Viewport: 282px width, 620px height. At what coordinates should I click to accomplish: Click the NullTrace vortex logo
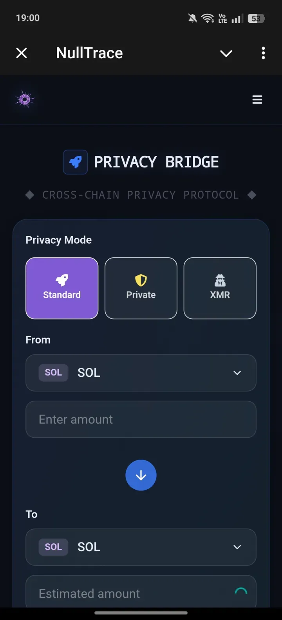24,99
